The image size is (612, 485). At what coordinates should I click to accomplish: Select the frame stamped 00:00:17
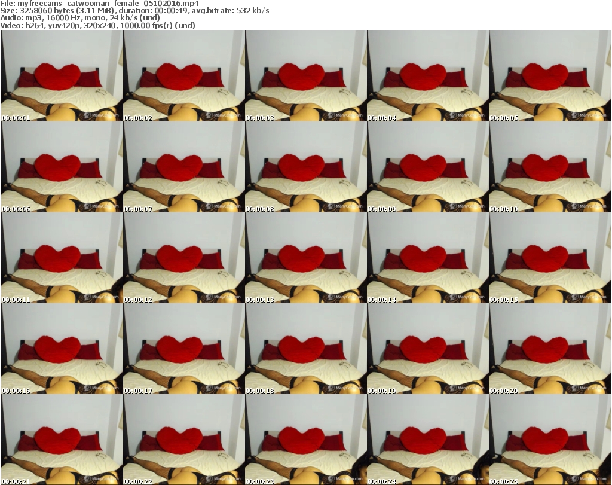click(x=184, y=349)
